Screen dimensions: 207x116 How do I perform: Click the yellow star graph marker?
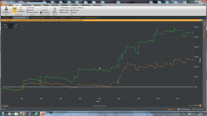coord(100,68)
